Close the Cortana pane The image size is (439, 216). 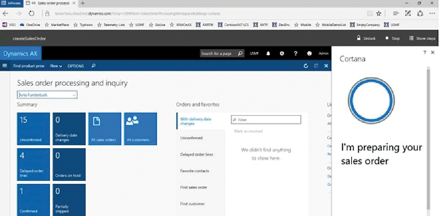pyautogui.click(x=433, y=52)
